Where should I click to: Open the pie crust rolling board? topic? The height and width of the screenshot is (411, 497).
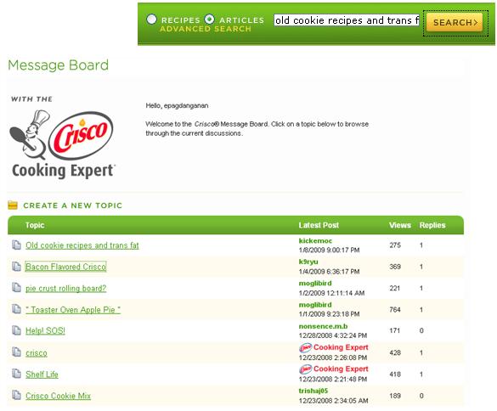point(66,289)
